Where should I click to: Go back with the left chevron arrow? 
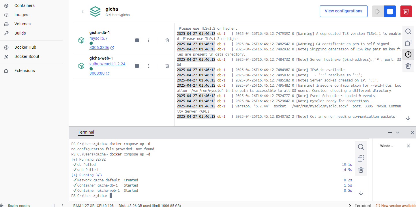[83, 12]
